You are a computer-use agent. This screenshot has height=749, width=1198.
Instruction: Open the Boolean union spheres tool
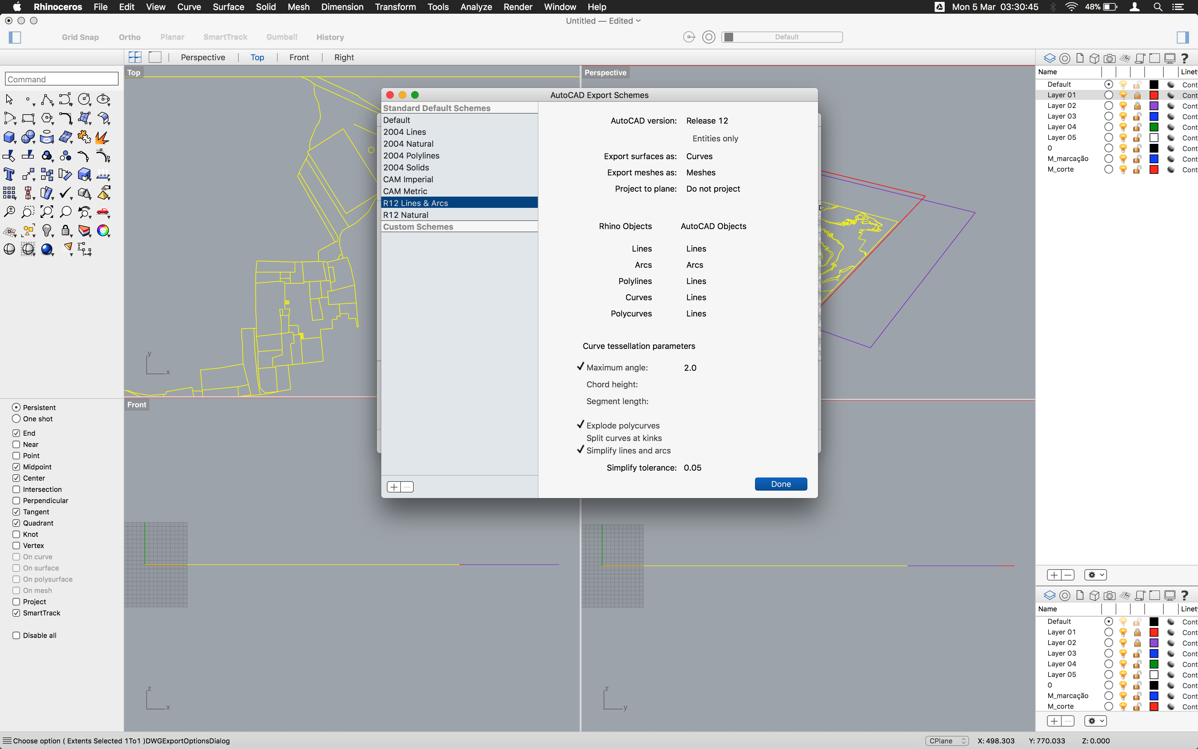click(x=28, y=137)
